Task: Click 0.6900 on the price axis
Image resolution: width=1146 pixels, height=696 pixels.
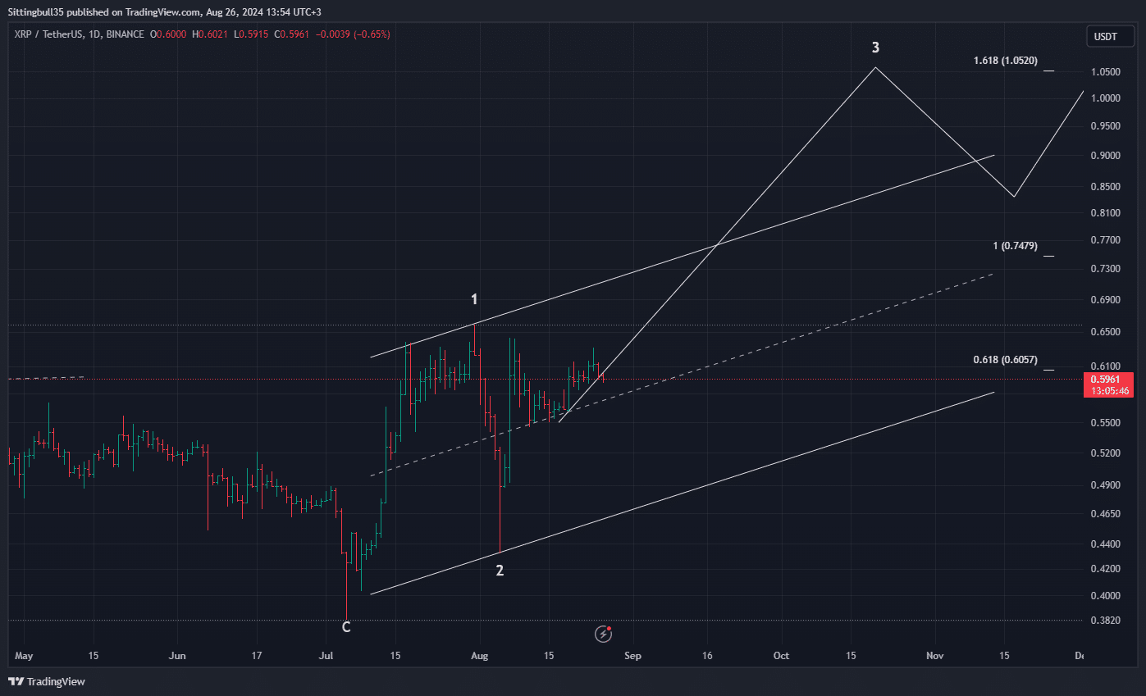Action: (x=1106, y=300)
